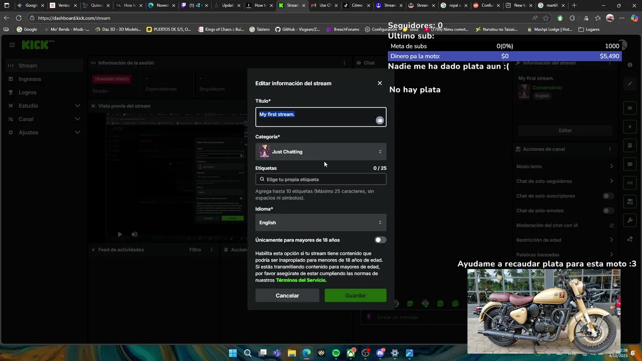The height and width of the screenshot is (361, 642).
Task: Mute the stream preview volume icon
Action: pos(134,234)
